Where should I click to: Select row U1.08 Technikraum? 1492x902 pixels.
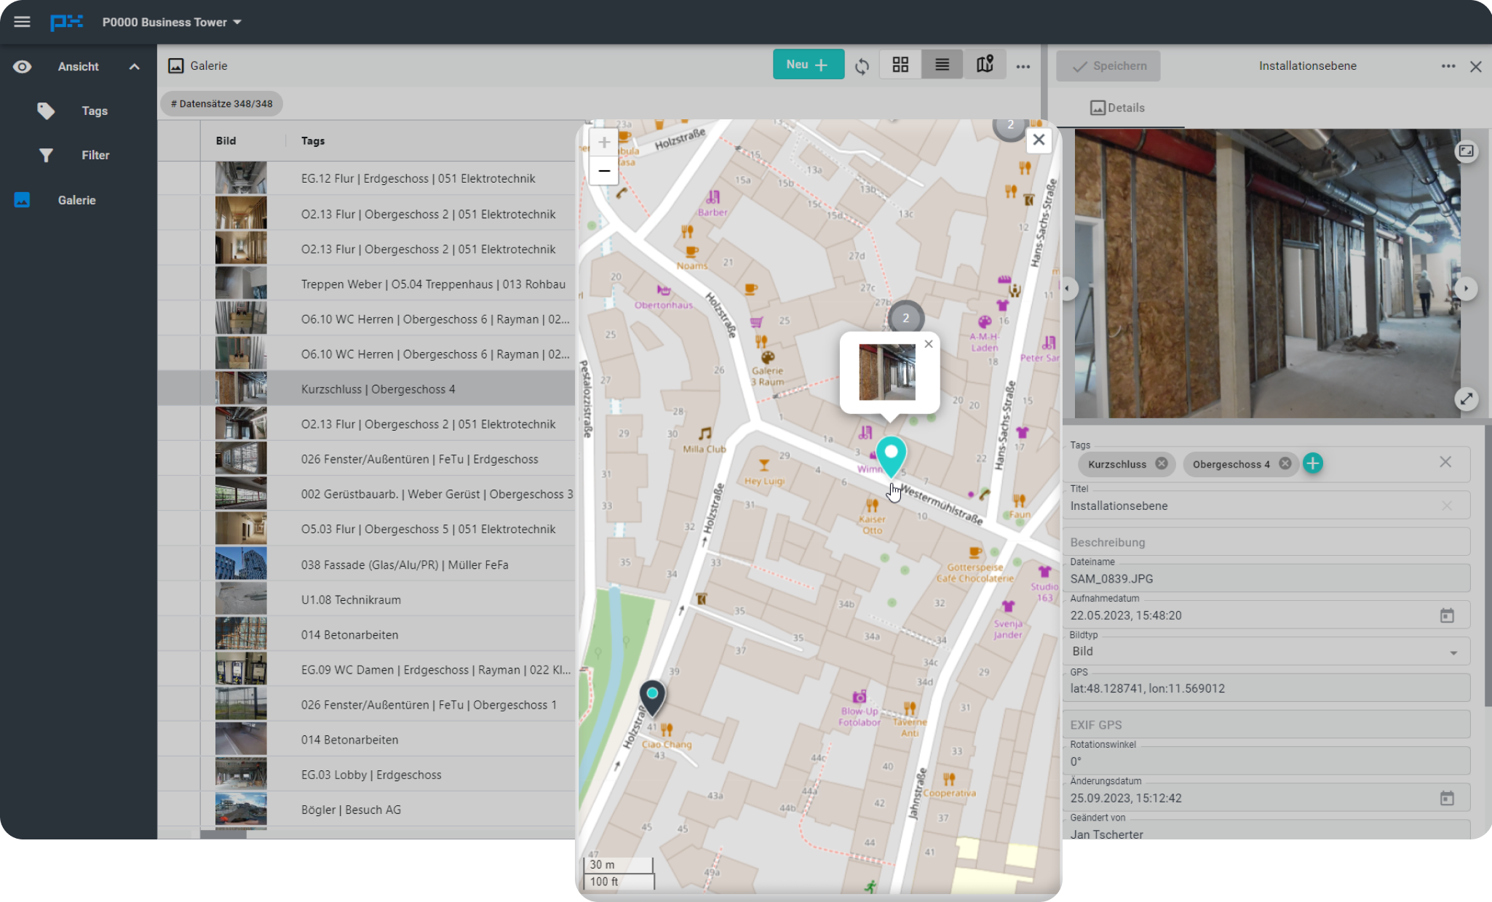366,599
